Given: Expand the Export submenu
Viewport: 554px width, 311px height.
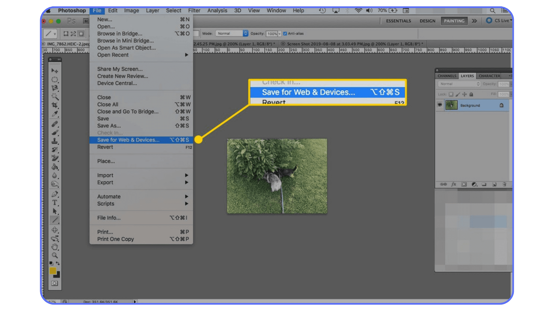Looking at the screenshot, I should (141, 182).
